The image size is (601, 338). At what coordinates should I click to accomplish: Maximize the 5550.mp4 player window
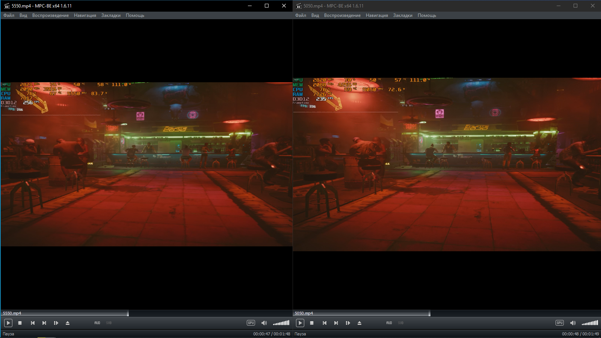(x=267, y=6)
